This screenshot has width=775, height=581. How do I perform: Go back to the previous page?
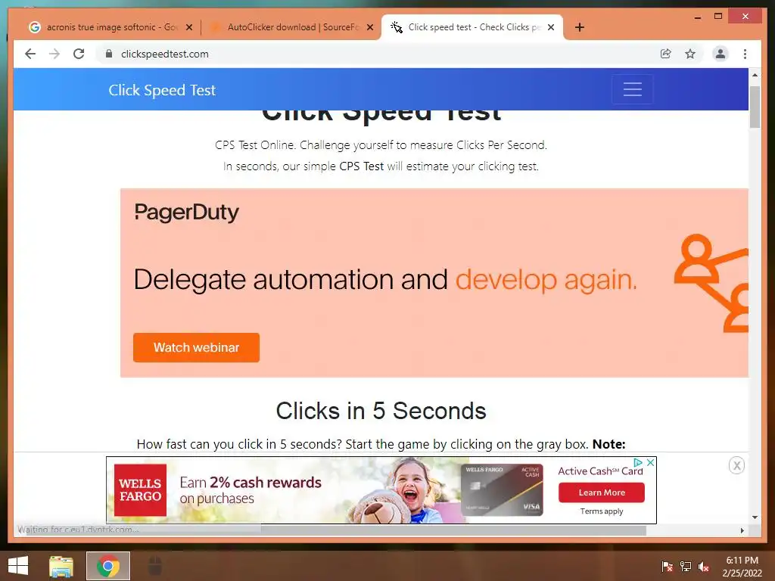click(30, 54)
